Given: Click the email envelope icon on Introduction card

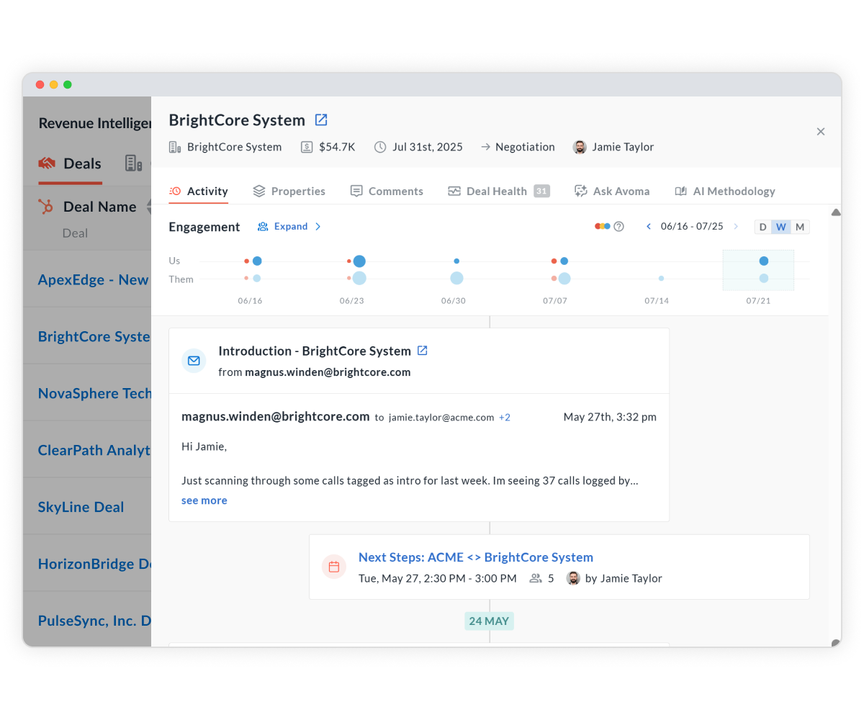Looking at the screenshot, I should pos(194,361).
